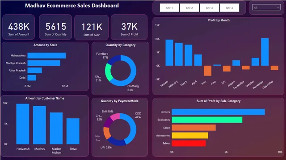Click the UPI 21% payment segment
This screenshot has width=286, height=160.
pyautogui.click(x=117, y=142)
